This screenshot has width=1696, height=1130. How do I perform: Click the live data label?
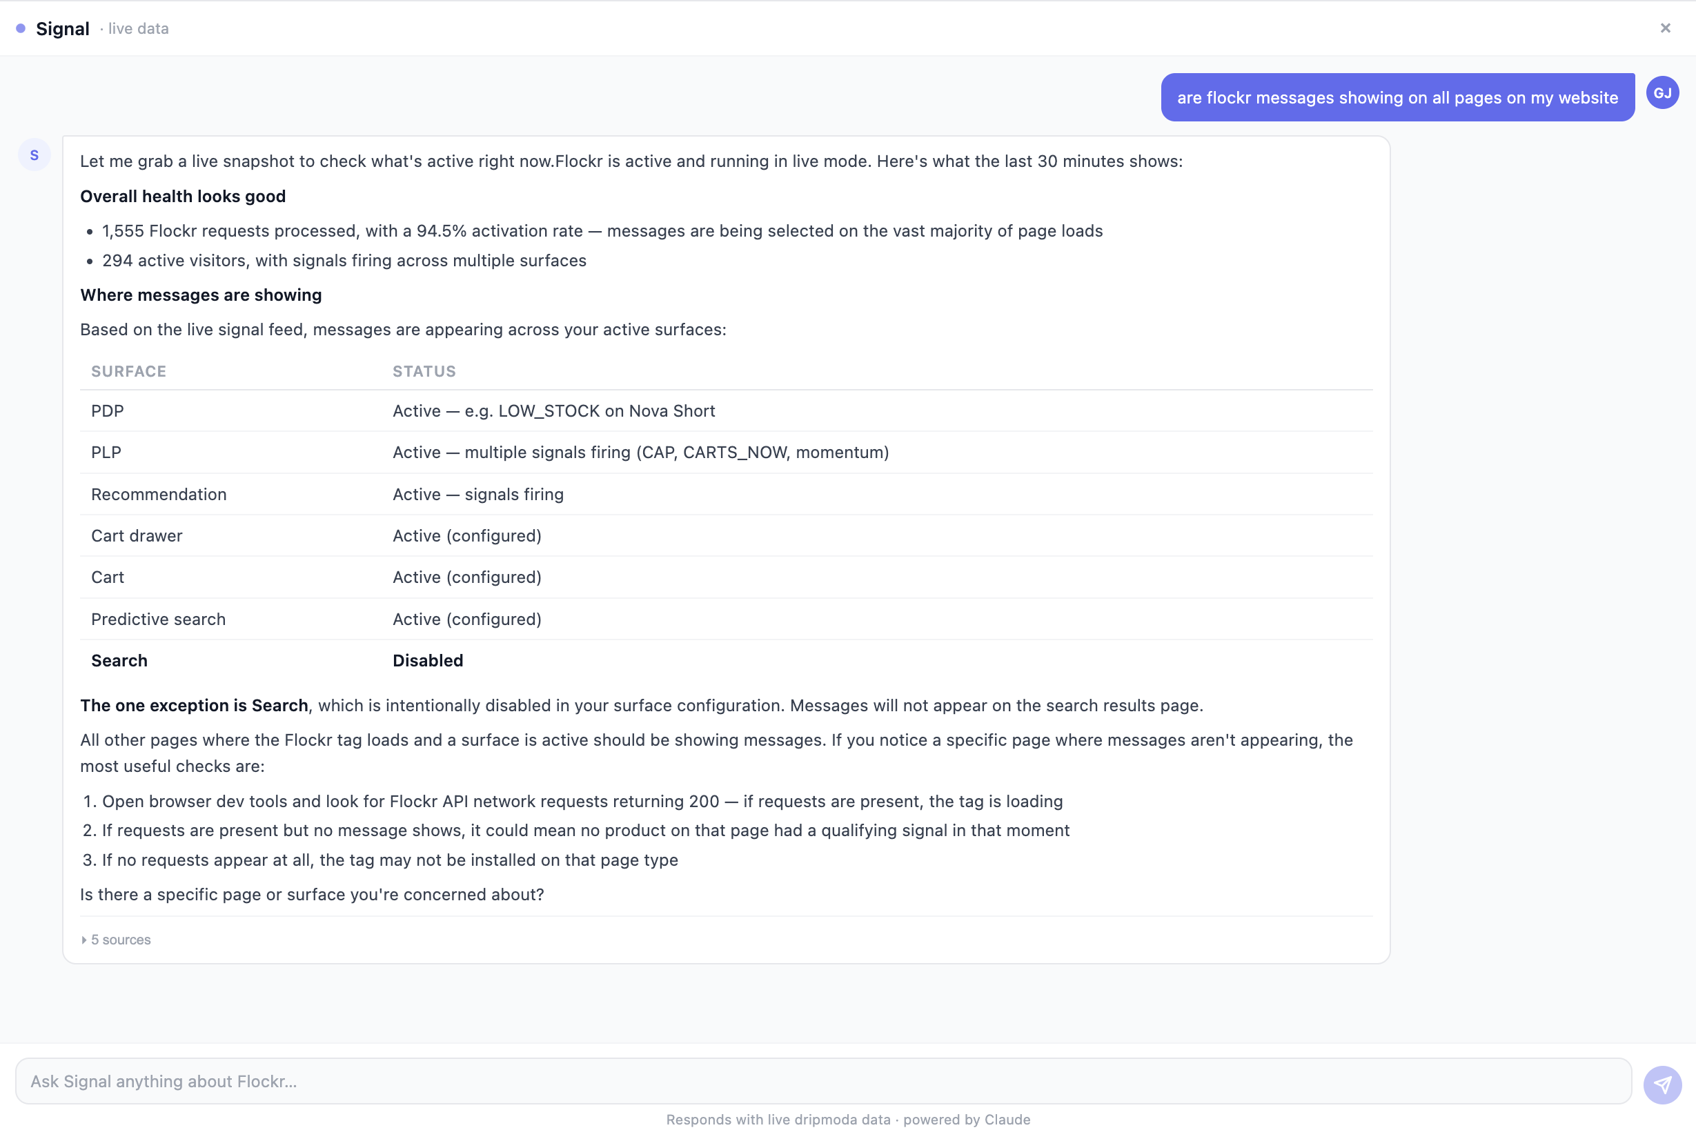pos(138,29)
